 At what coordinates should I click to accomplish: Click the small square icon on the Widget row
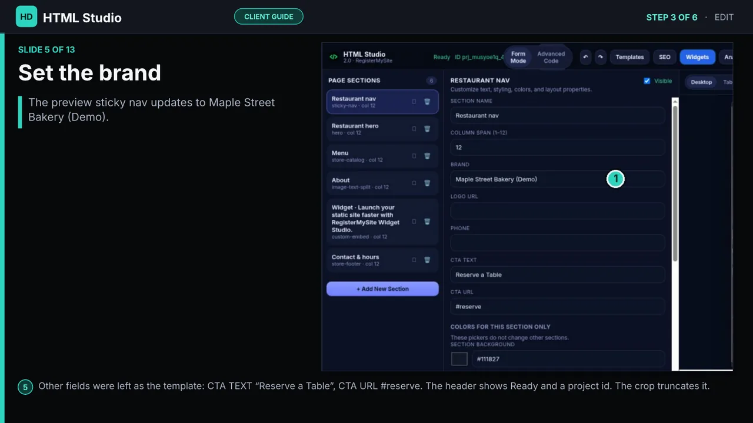pyautogui.click(x=414, y=221)
